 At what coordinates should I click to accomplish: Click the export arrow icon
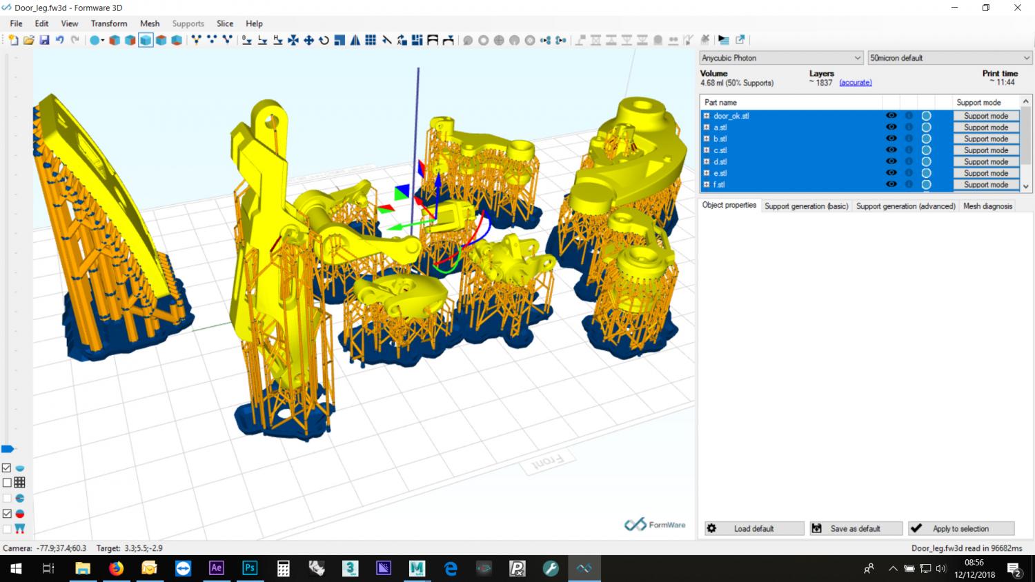(740, 40)
